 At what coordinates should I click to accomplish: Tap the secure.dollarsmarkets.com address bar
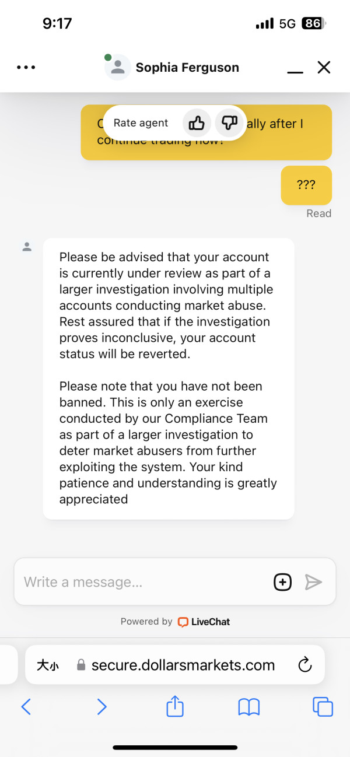click(183, 665)
